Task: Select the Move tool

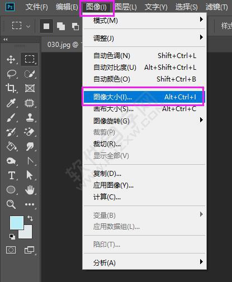Action: [11, 60]
